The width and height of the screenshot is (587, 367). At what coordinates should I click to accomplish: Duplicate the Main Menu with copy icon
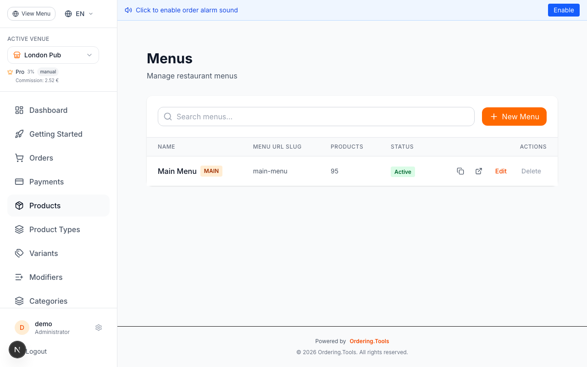460,171
